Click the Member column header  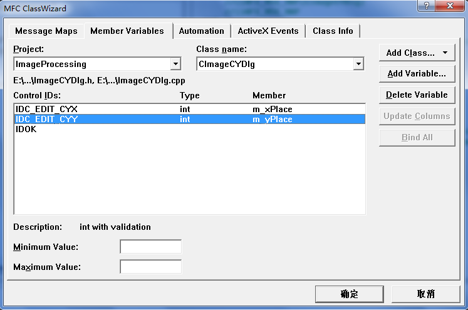[269, 95]
